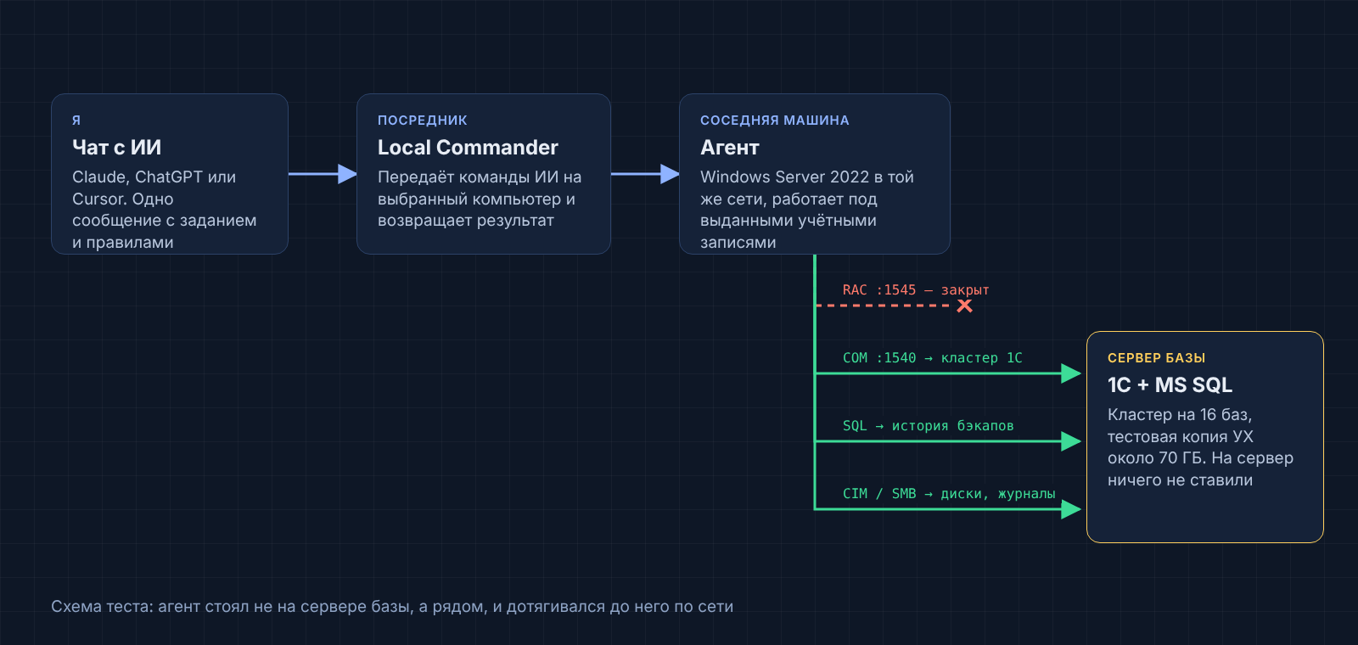The height and width of the screenshot is (645, 1358).
Task: Click the СОСЕДНЯЯ МАШИНА label
Action: 775,121
